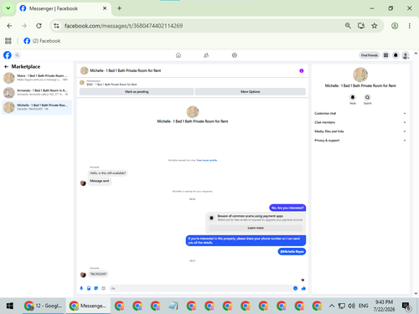Click the @Michelle Reyes mention bubble
Image resolution: width=419 pixels, height=314 pixels.
pyautogui.click(x=292, y=251)
